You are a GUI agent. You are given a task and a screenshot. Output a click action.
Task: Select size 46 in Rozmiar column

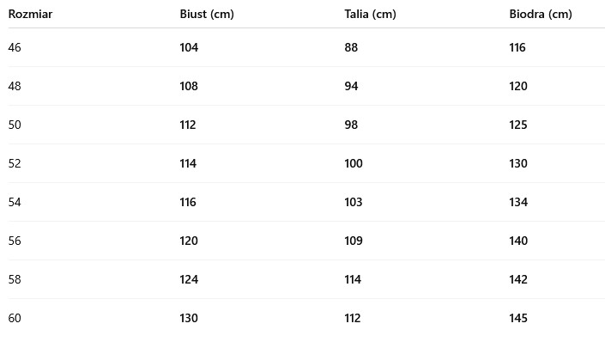[15, 48]
